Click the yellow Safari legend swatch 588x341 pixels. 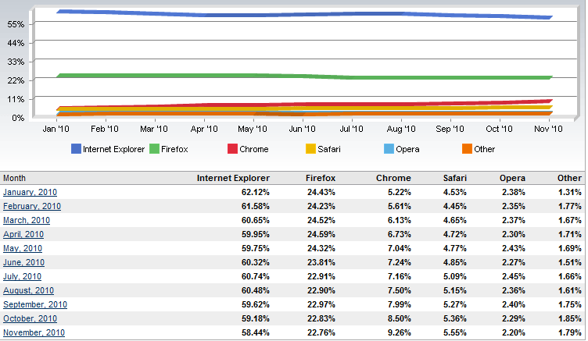click(x=310, y=148)
